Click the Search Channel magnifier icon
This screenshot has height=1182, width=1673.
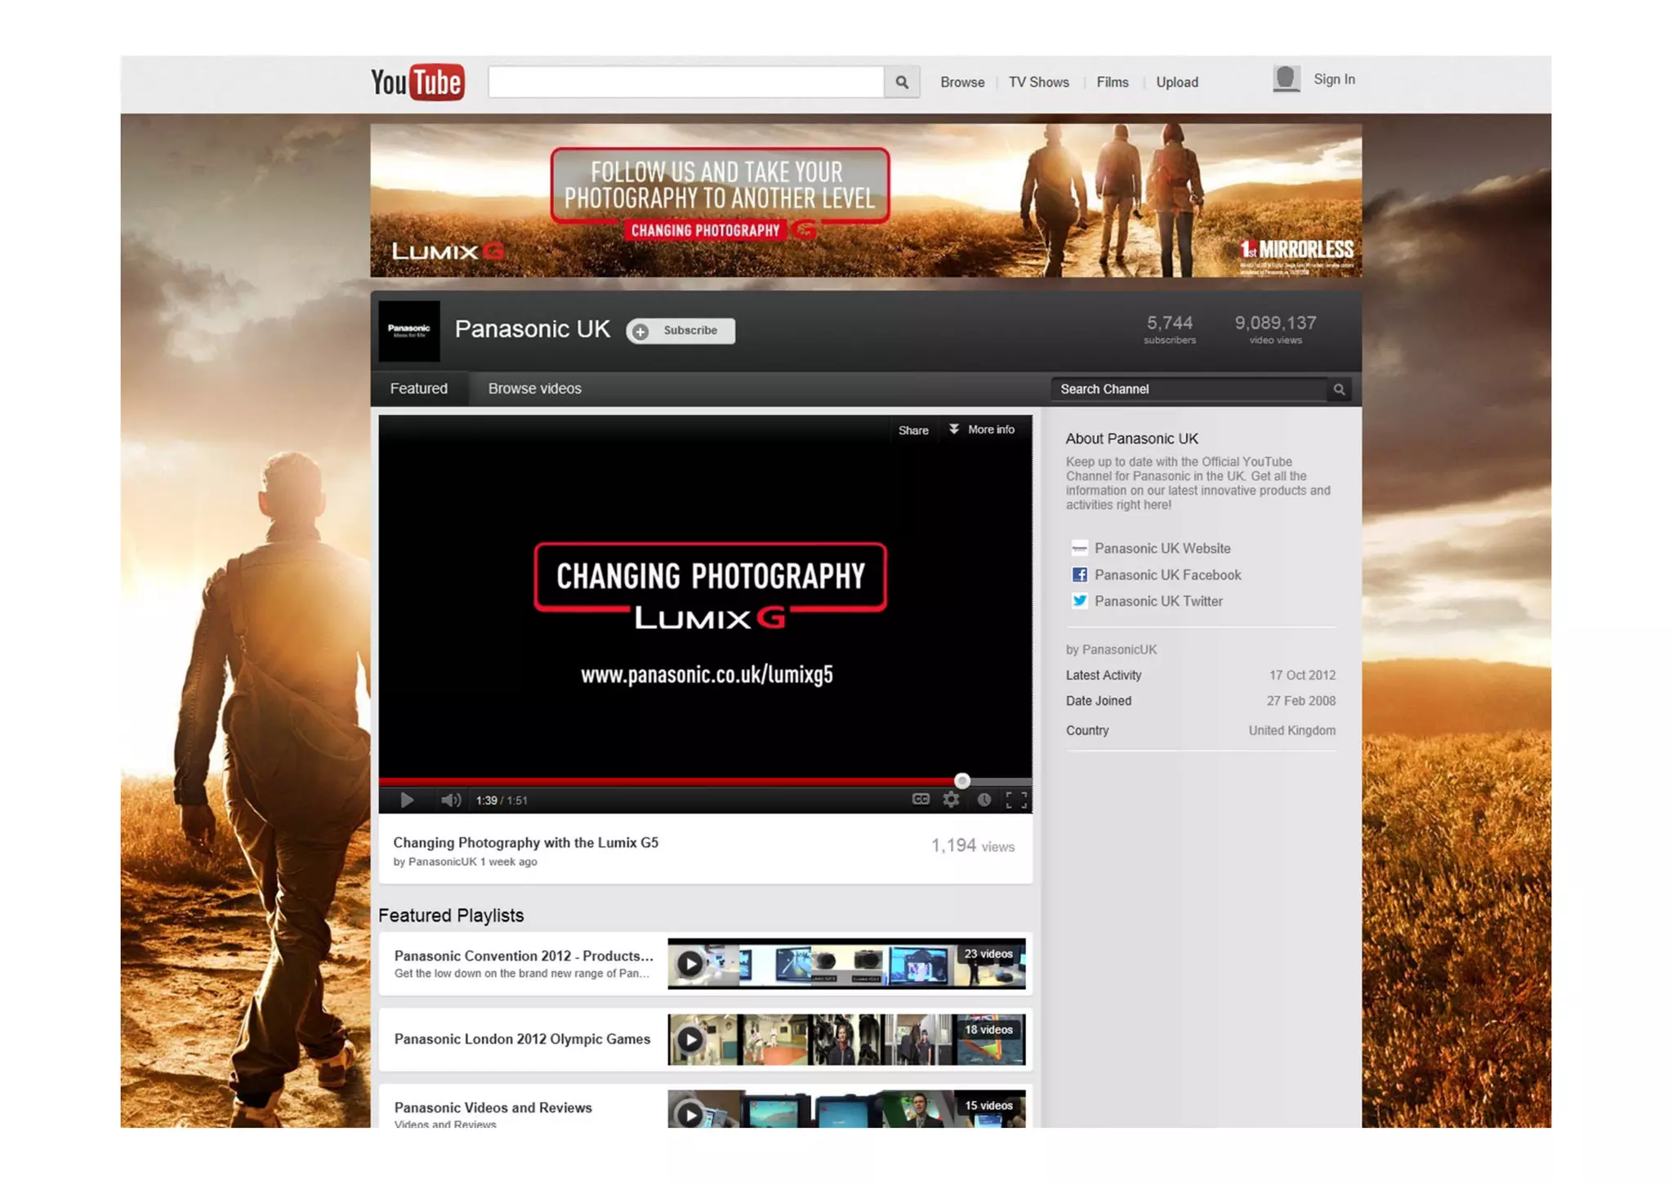[1339, 390]
